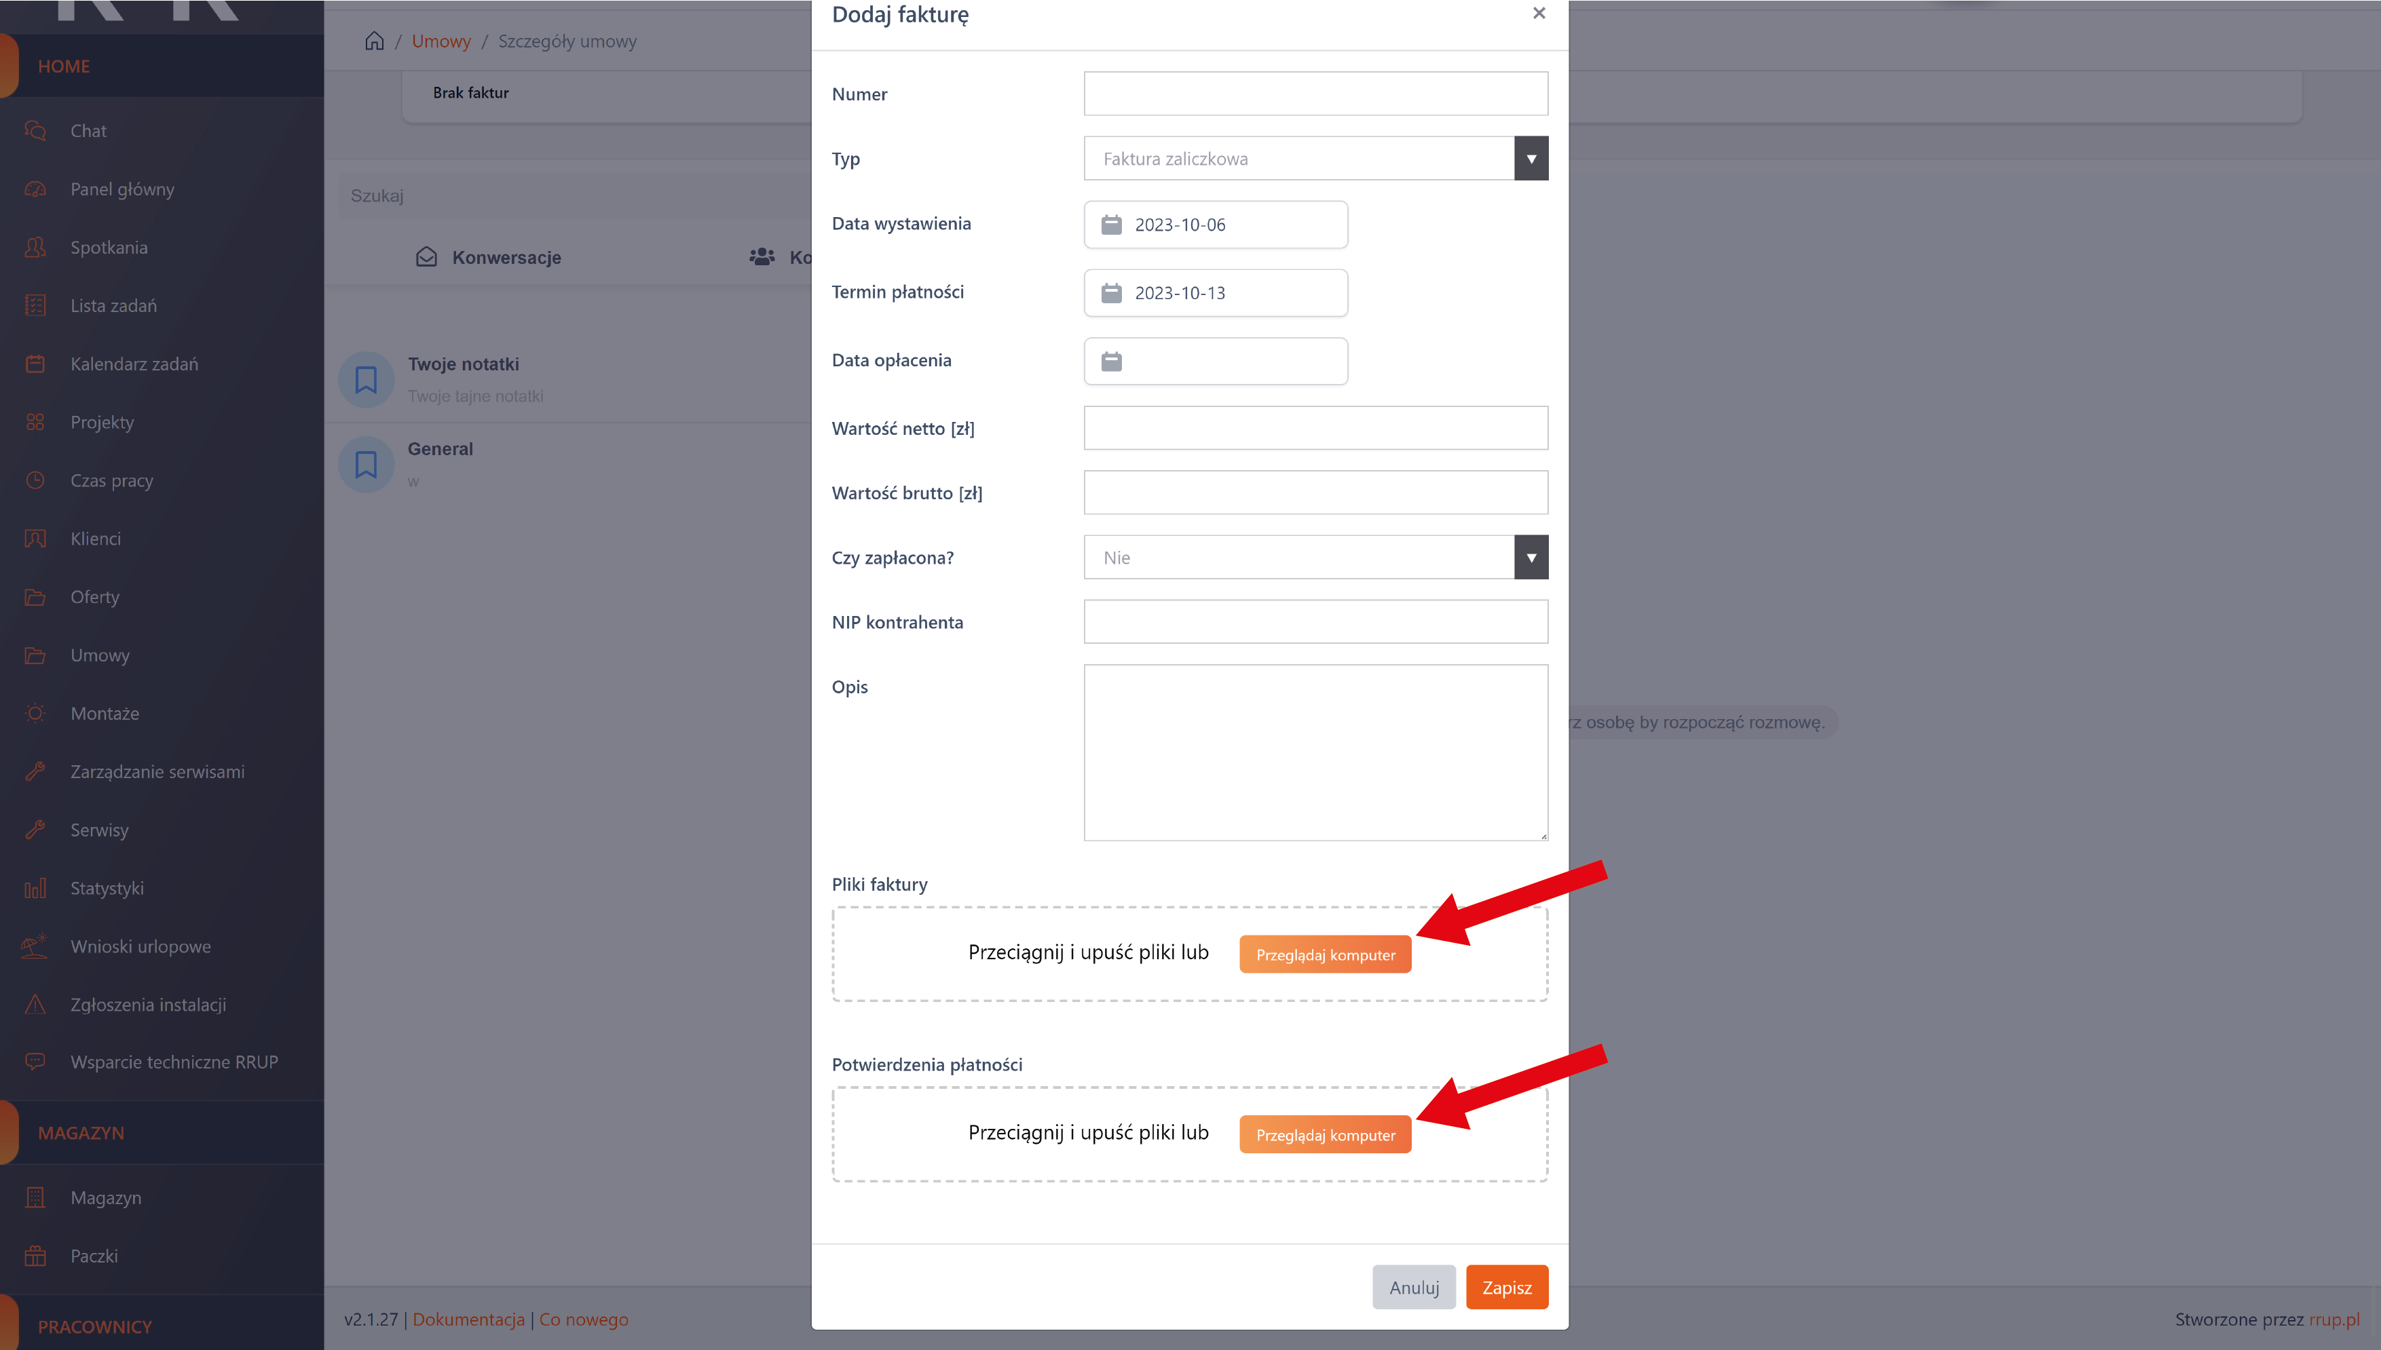Expand the Czy zapłacona dropdown
Viewport: 2381px width, 1350px height.
pos(1531,557)
